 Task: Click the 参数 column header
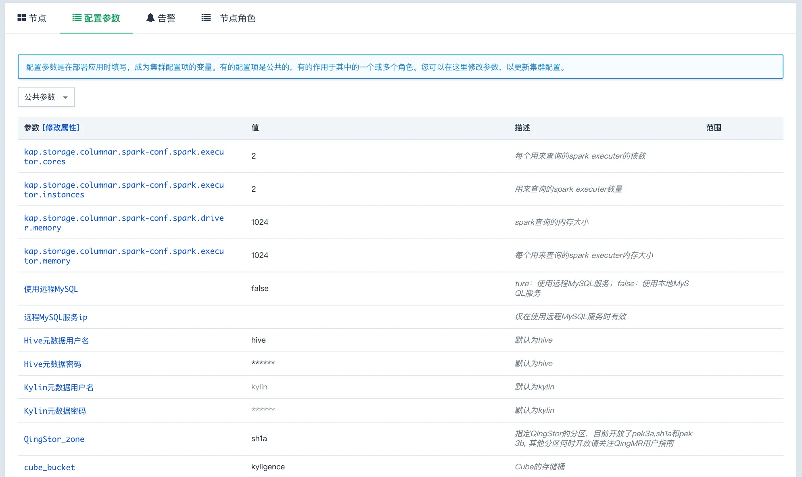(x=32, y=128)
